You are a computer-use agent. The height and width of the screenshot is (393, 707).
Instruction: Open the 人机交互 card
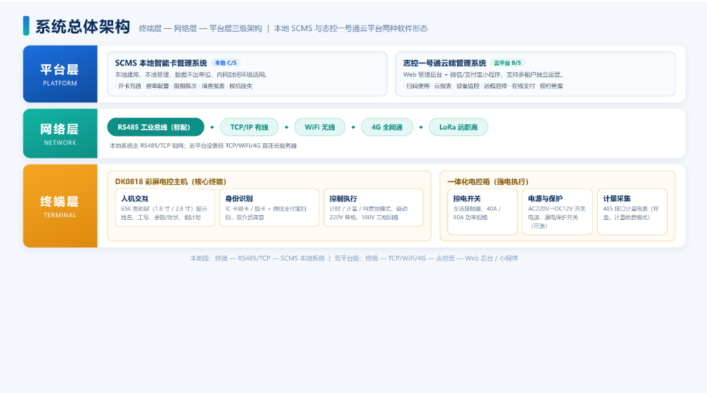tap(164, 208)
